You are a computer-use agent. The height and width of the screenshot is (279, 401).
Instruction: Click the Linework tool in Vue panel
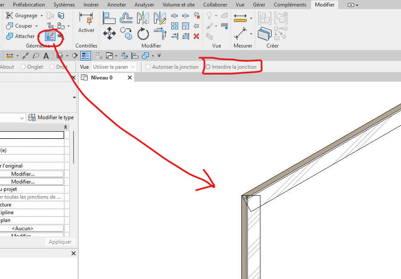(x=224, y=26)
